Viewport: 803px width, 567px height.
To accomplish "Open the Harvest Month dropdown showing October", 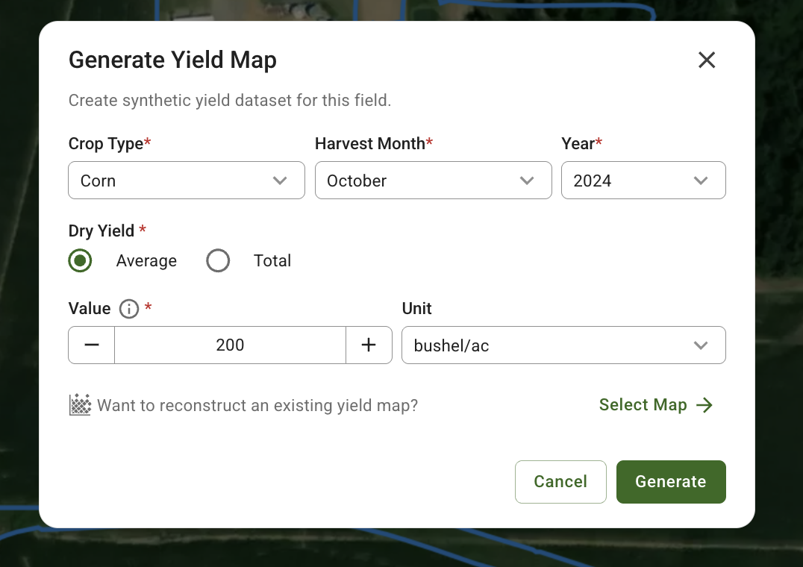I will [x=433, y=180].
